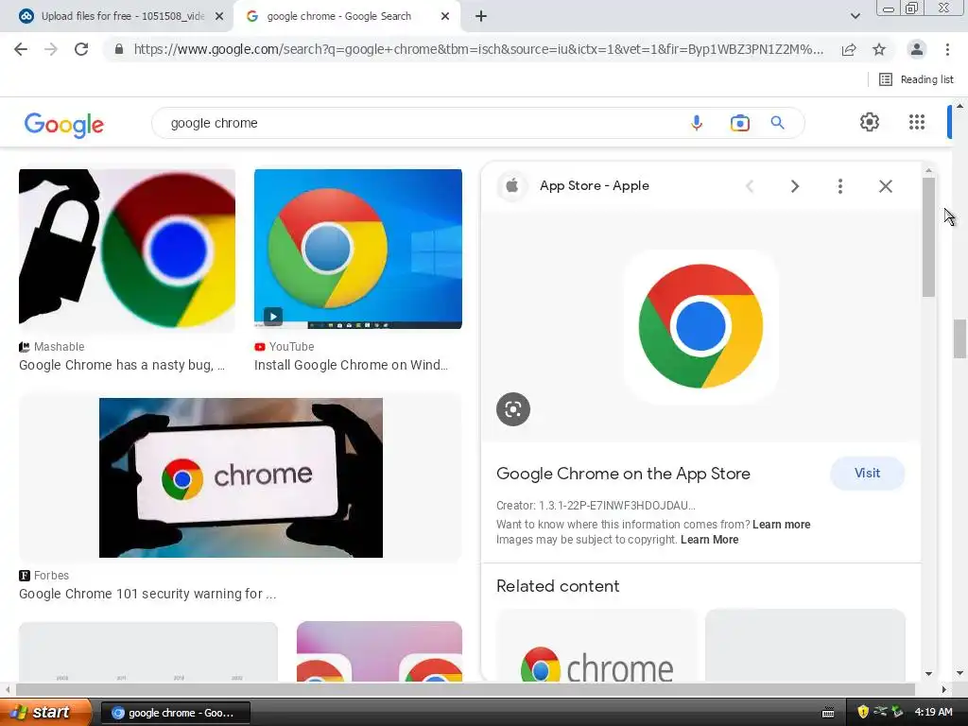Search by image with the camera icon

coord(739,123)
